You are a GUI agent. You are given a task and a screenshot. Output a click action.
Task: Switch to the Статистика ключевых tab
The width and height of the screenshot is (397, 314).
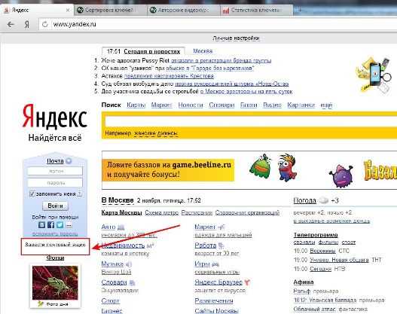tap(257, 10)
